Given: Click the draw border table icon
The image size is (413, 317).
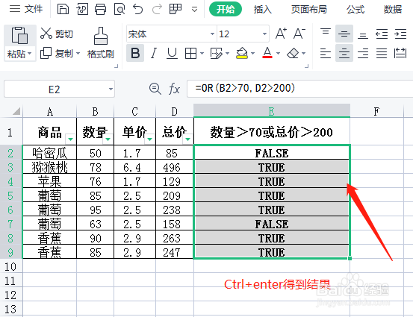Looking at the screenshot, I should (x=217, y=54).
